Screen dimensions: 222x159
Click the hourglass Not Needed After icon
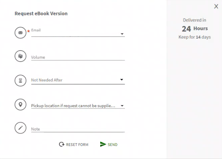click(x=20, y=80)
